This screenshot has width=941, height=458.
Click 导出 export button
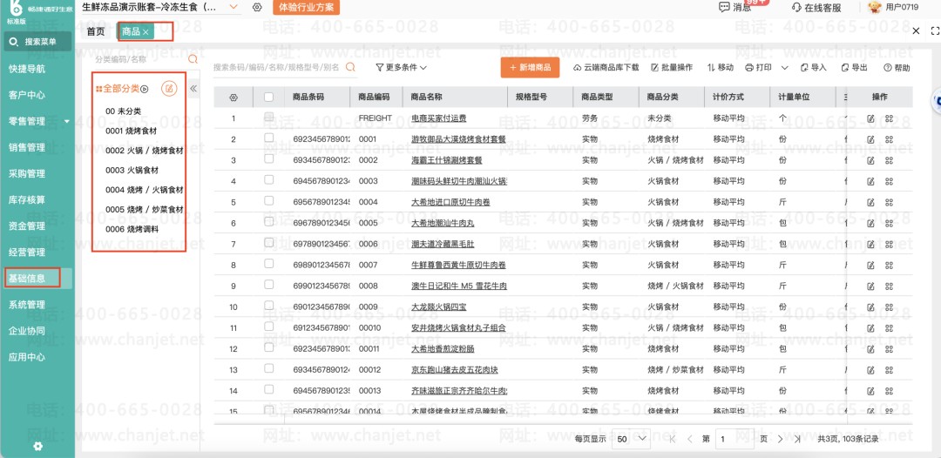(855, 68)
